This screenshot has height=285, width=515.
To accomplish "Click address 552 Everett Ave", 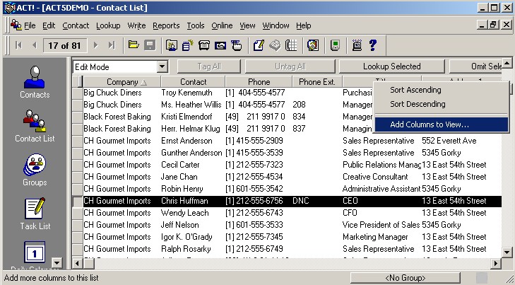I will pyautogui.click(x=449, y=141).
